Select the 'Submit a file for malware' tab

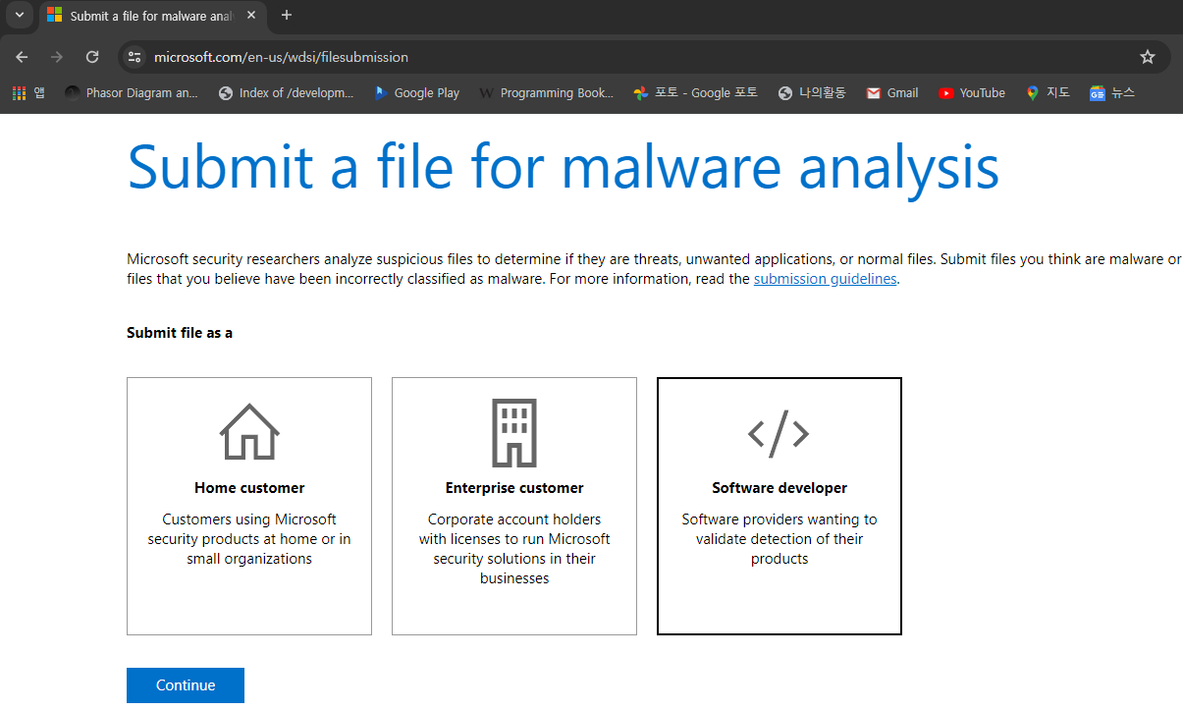click(152, 16)
